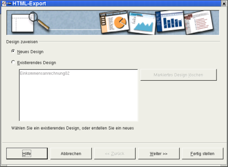
Task: Click the area chart preview thumbnail
Action: (x=142, y=23)
